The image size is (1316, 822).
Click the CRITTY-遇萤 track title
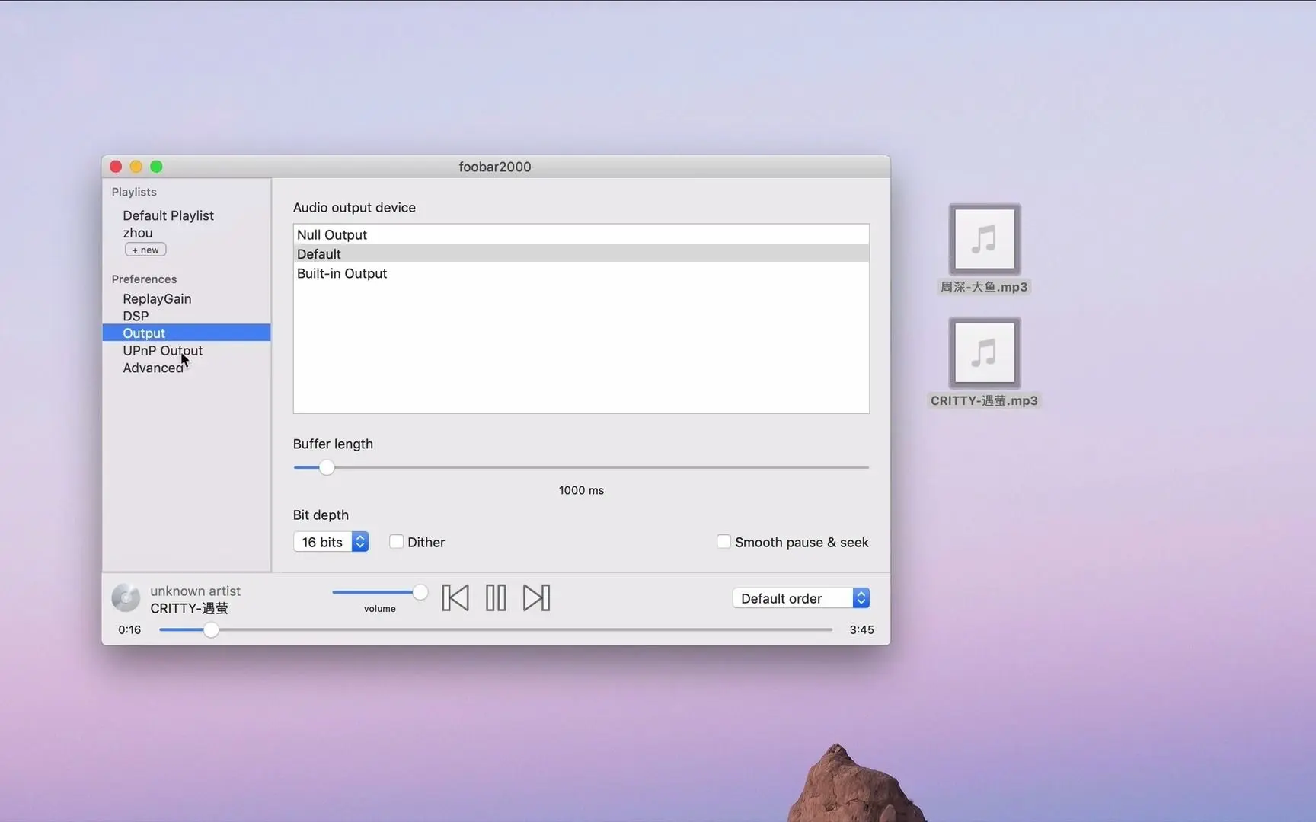(189, 608)
